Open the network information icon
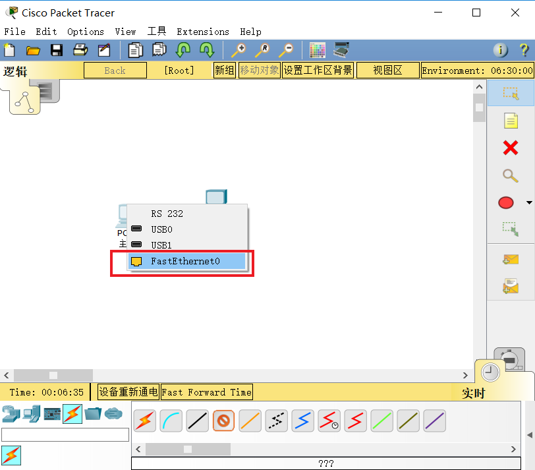 (x=500, y=50)
